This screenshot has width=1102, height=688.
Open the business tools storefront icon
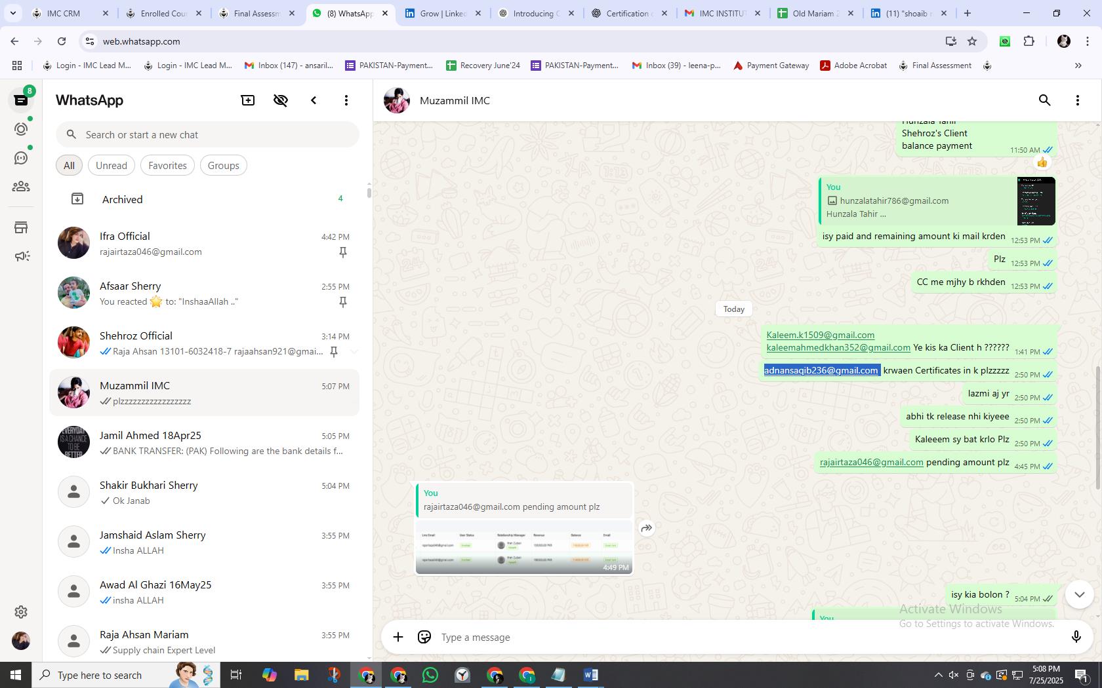(21, 227)
